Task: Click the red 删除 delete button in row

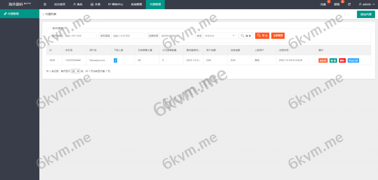Action: pos(342,60)
